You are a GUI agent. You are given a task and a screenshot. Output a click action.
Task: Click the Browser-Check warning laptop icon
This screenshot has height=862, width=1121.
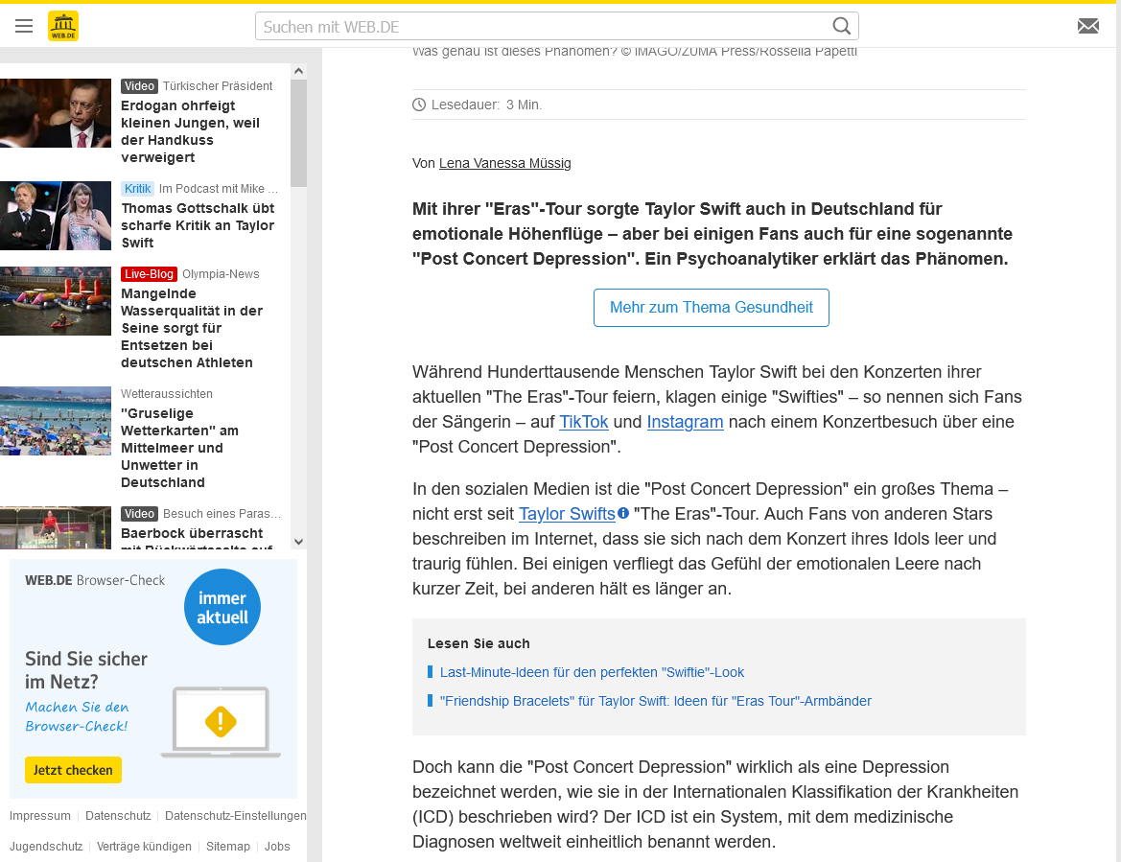pyautogui.click(x=221, y=722)
